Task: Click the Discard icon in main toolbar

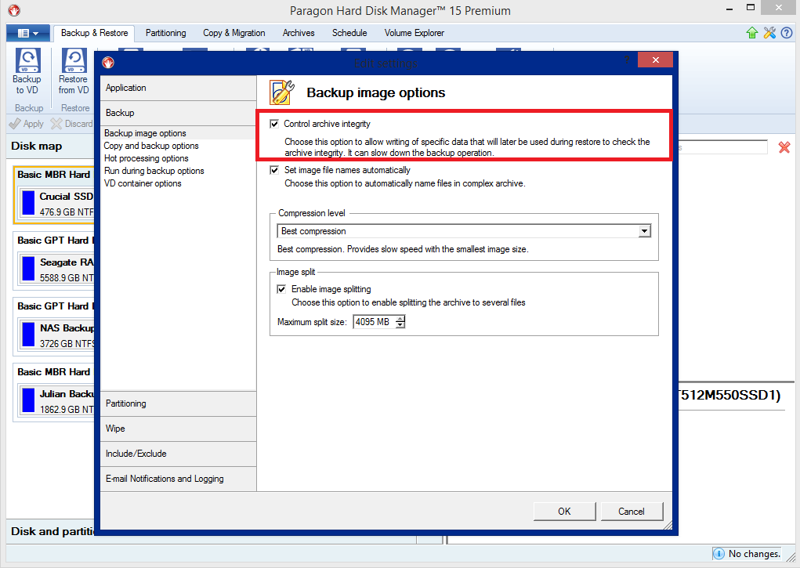Action: click(56, 124)
